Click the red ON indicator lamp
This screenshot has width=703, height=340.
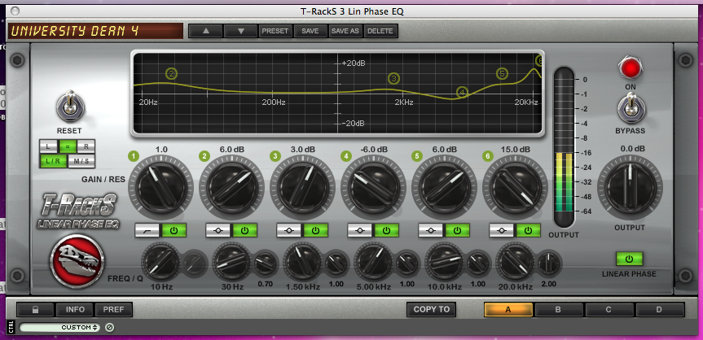tap(631, 68)
